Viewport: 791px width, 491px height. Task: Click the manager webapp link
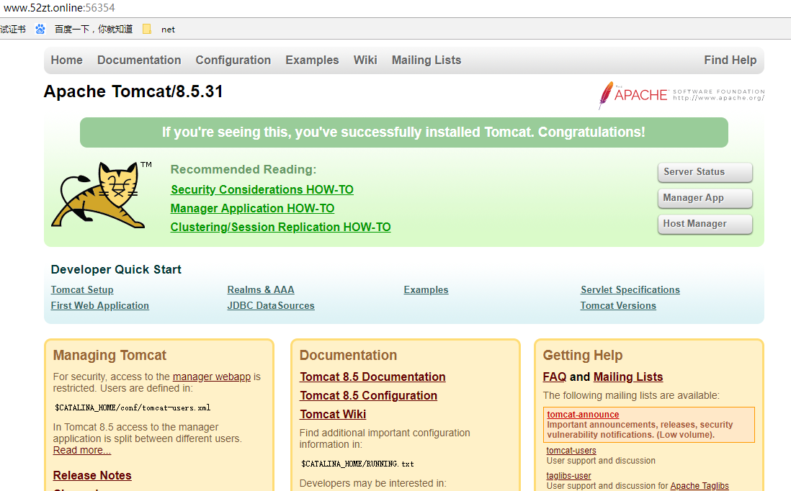pyautogui.click(x=211, y=377)
